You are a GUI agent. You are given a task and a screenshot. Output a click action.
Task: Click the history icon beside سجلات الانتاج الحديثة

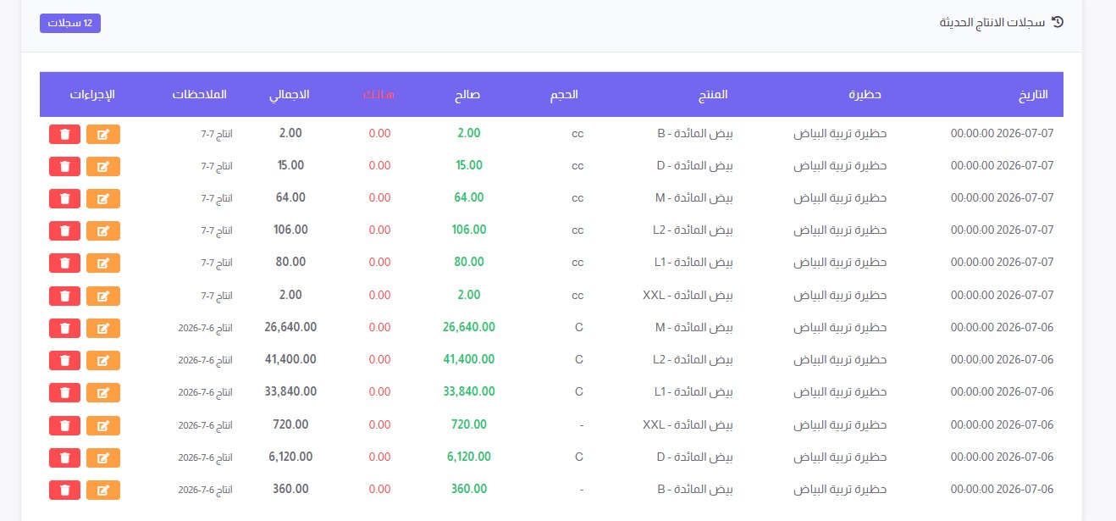pyautogui.click(x=1057, y=22)
